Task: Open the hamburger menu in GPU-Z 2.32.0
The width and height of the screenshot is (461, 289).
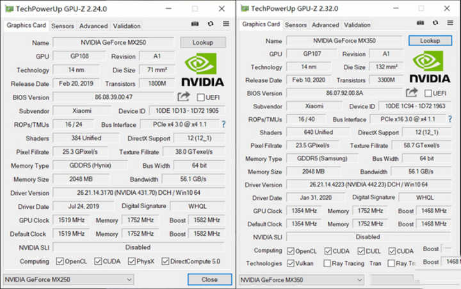Action: tap(450, 22)
